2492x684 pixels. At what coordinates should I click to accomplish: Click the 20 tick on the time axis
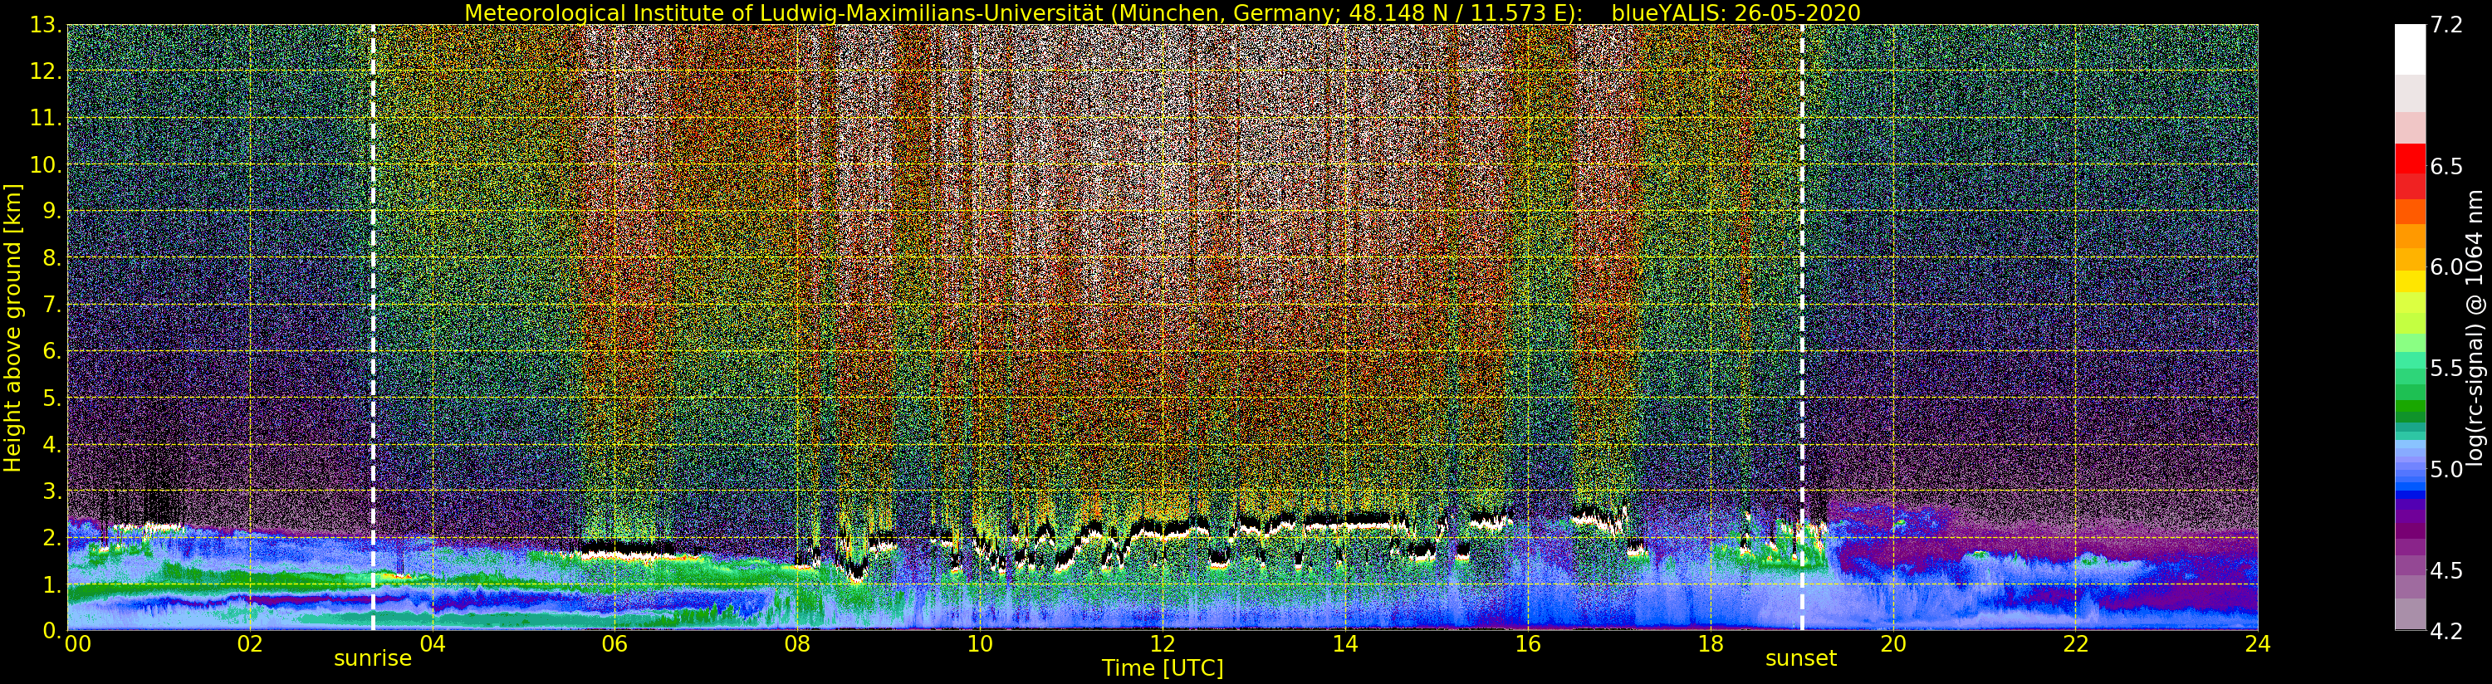[1892, 644]
